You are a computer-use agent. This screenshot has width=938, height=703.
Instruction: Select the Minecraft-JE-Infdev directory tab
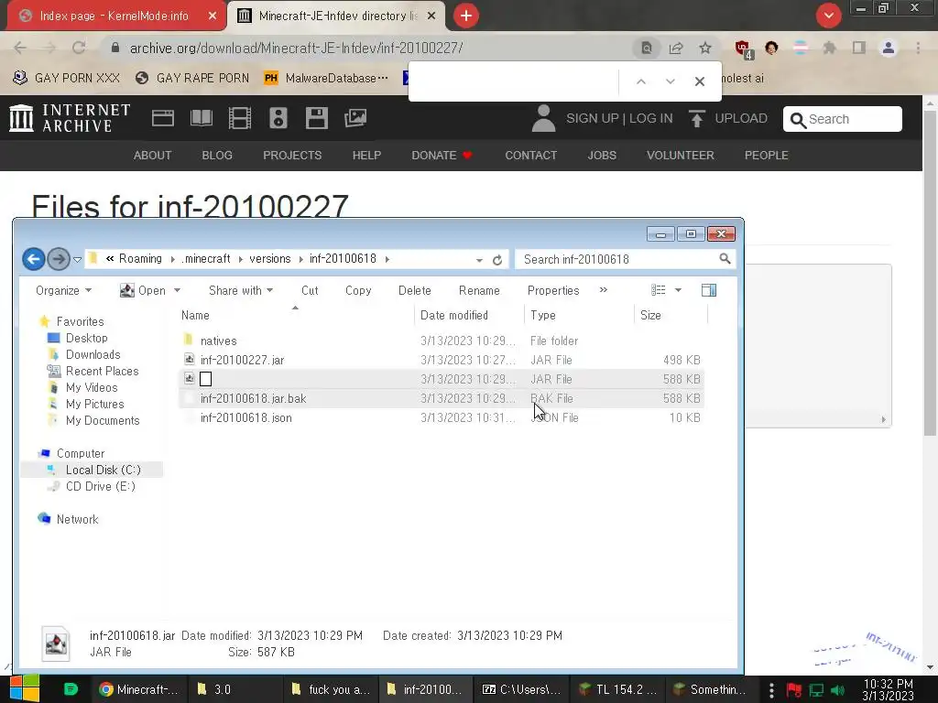tap(337, 16)
